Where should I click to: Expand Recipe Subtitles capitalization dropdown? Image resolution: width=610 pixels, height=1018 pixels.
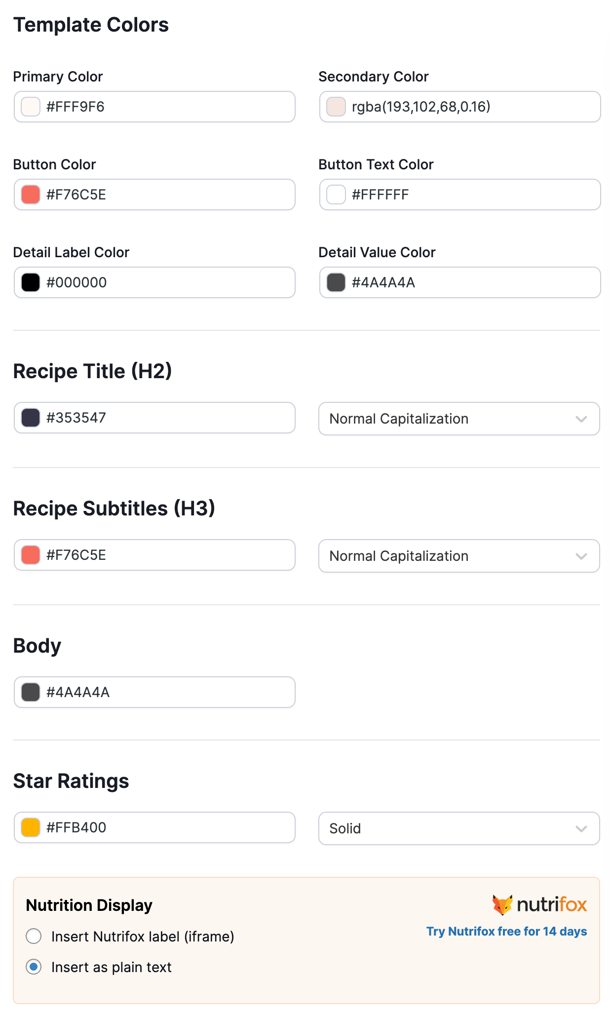tap(459, 556)
